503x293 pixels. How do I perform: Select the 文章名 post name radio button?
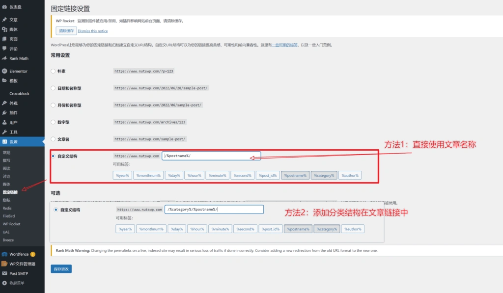click(x=53, y=139)
